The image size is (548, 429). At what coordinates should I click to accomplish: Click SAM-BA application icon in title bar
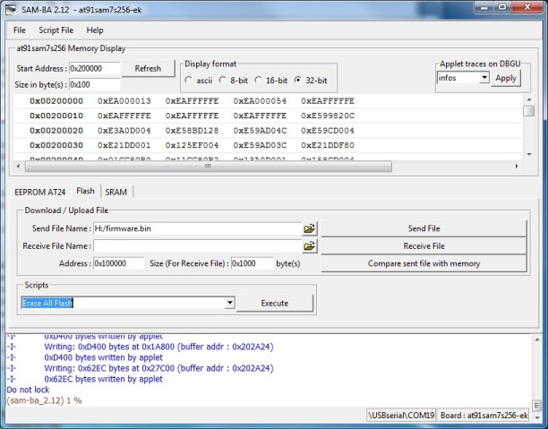10,10
